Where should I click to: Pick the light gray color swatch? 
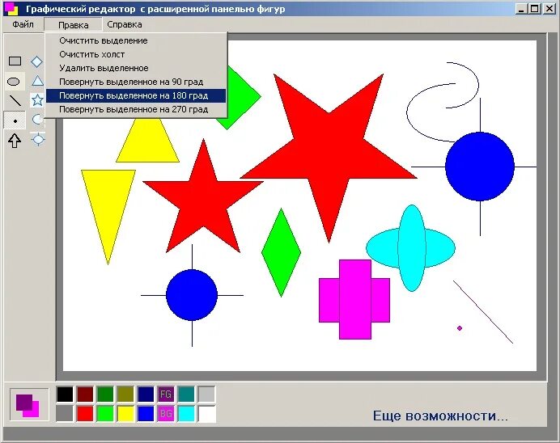206,394
